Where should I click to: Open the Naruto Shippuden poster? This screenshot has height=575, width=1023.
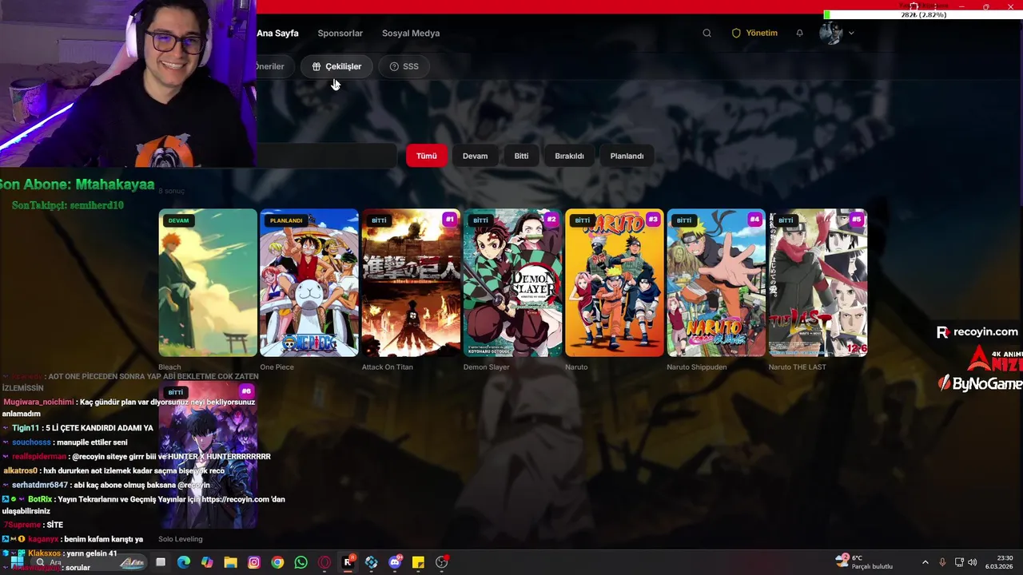coord(716,283)
